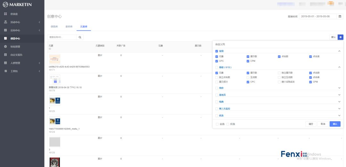The width and height of the screenshot is (346, 167).
Task: Expand the 定向中心 sidebar submenu arrow
Action: (x=39, y=30)
